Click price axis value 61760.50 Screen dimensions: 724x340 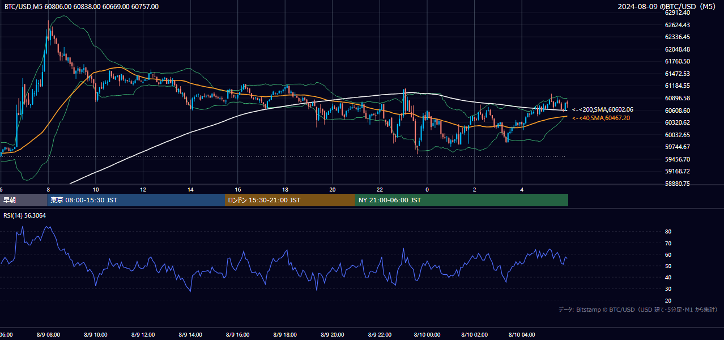(x=678, y=61)
